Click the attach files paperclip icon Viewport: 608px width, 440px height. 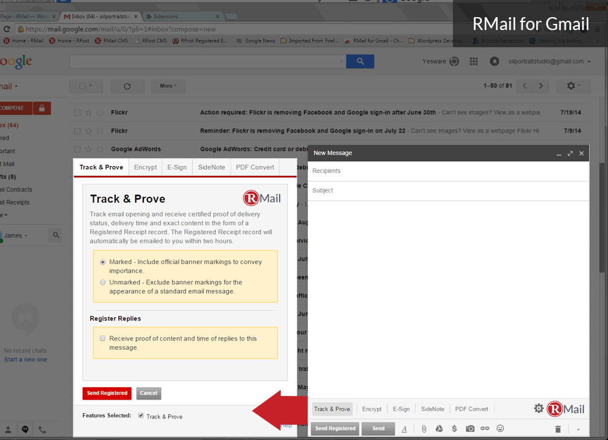pos(424,429)
